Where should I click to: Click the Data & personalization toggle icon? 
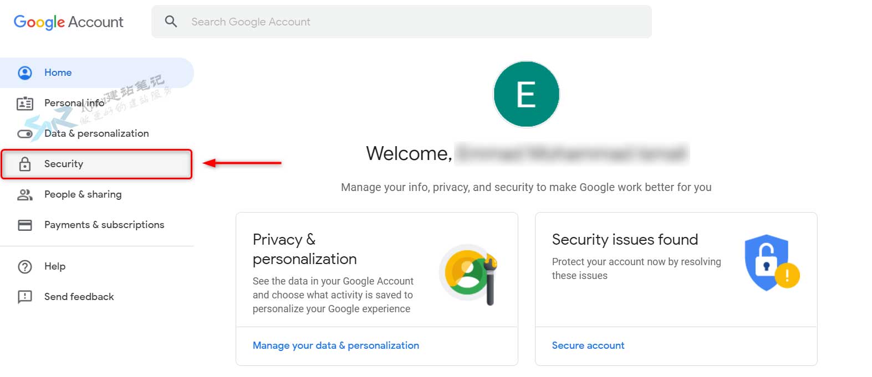click(25, 134)
